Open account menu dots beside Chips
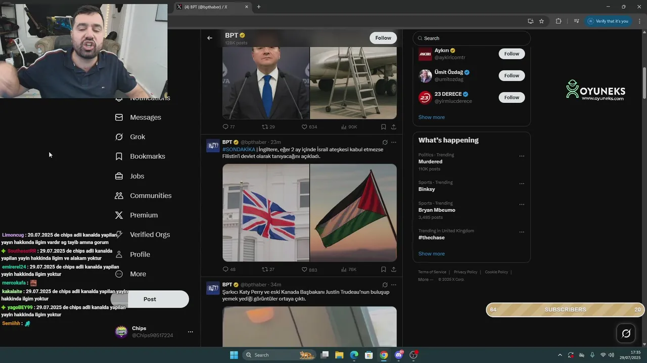647x363 pixels. coord(191,332)
